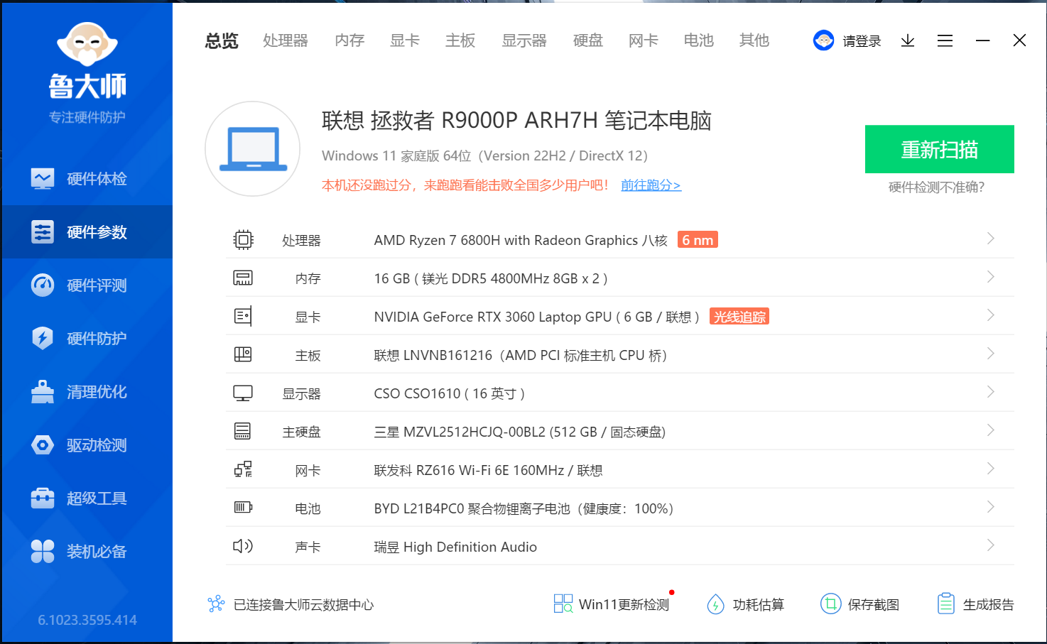The height and width of the screenshot is (644, 1047).
Task: Click the 前往跑分> link
Action: coord(651,185)
